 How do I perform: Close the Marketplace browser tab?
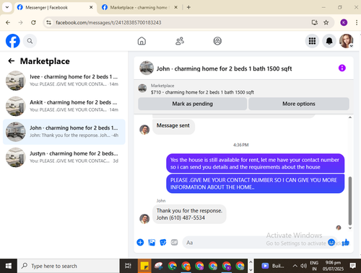click(x=176, y=7)
